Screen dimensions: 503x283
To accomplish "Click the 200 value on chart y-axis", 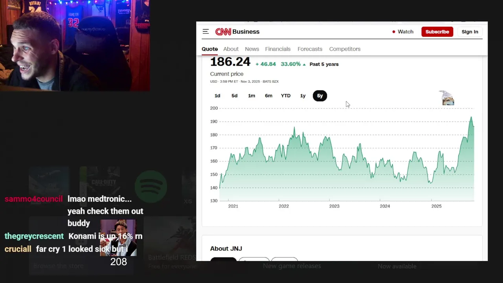I will click(x=214, y=108).
